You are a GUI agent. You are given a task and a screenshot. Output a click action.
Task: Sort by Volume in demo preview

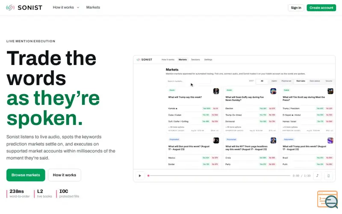tap(329, 81)
